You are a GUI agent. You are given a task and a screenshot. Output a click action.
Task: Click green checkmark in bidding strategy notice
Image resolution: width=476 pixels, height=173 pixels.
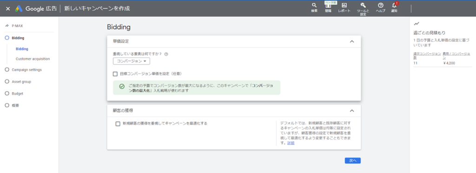point(122,86)
